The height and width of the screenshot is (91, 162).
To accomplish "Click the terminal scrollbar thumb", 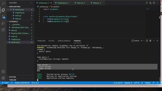I will (x=160, y=79).
